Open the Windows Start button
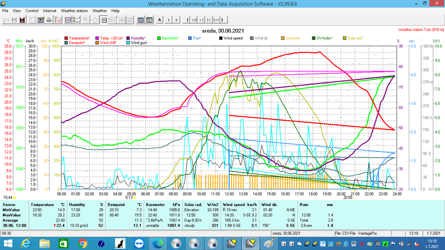The height and width of the screenshot is (250, 445). (8, 243)
